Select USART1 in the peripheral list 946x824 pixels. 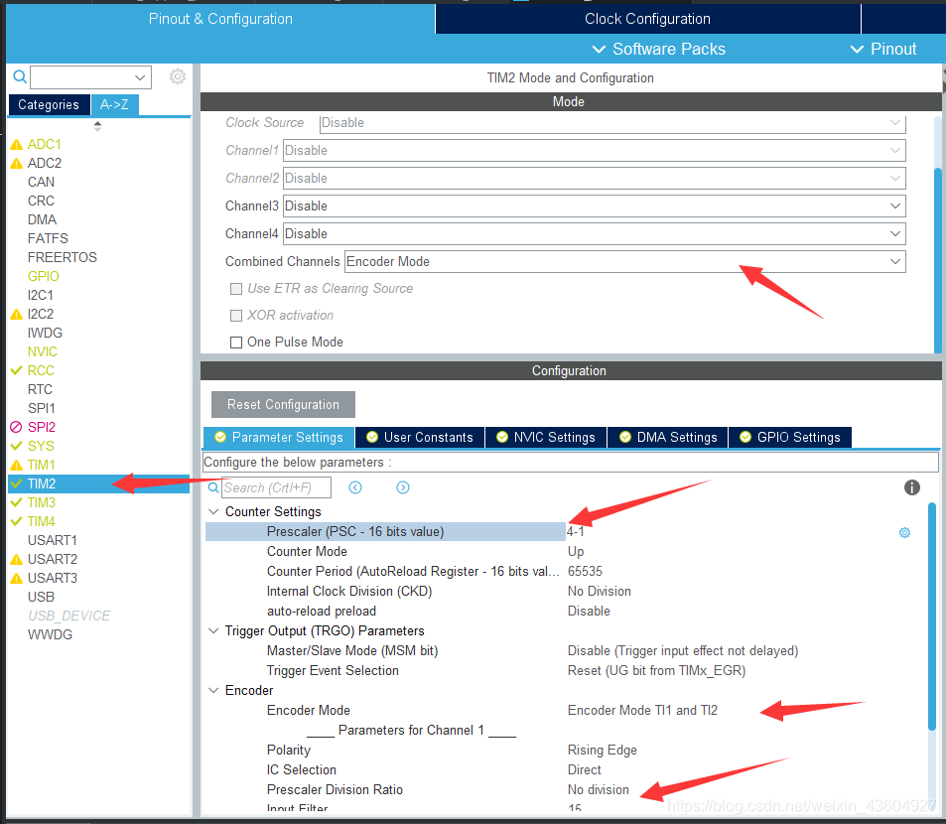(53, 540)
